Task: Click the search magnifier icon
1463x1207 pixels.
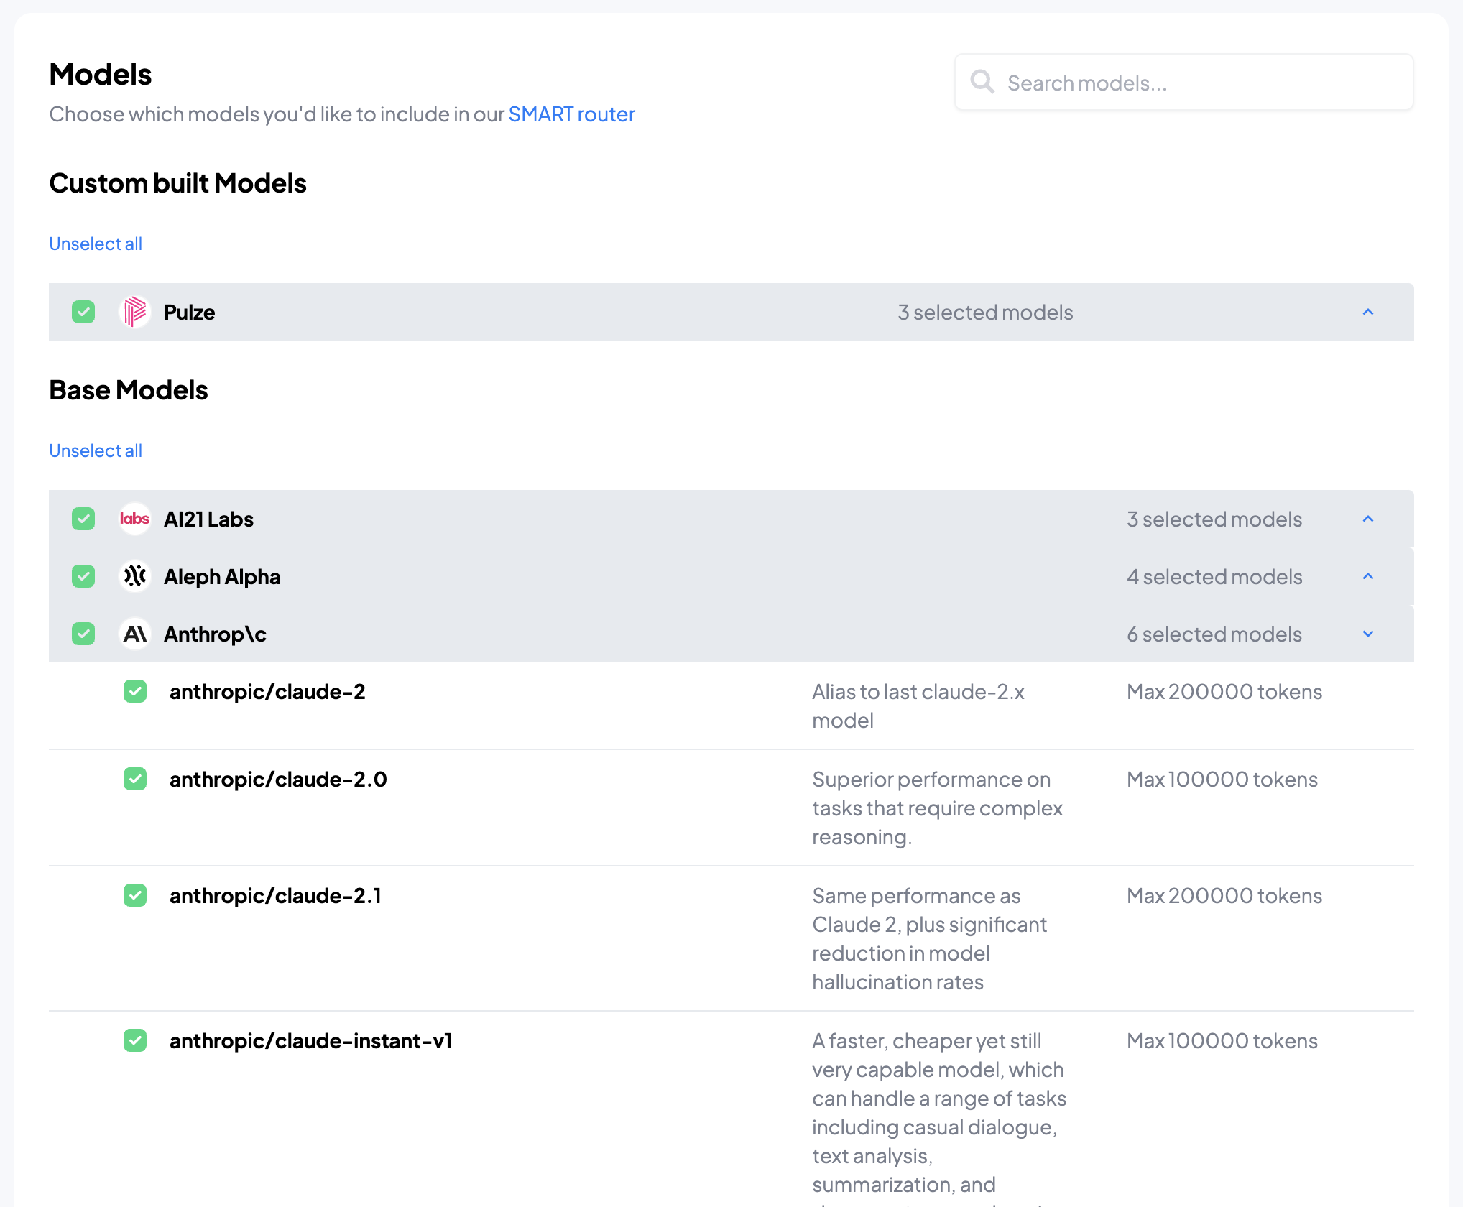Action: [982, 82]
